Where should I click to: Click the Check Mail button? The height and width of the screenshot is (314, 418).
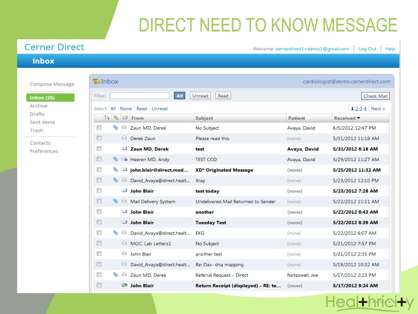376,96
